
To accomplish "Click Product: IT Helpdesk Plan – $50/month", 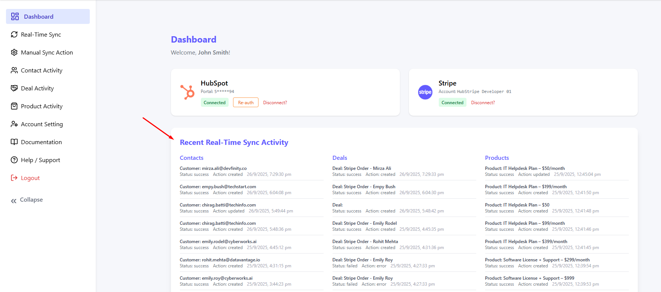I will (525, 168).
